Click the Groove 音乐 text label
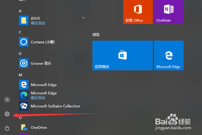Viewport: 202px width, 135px height. tap(41, 63)
